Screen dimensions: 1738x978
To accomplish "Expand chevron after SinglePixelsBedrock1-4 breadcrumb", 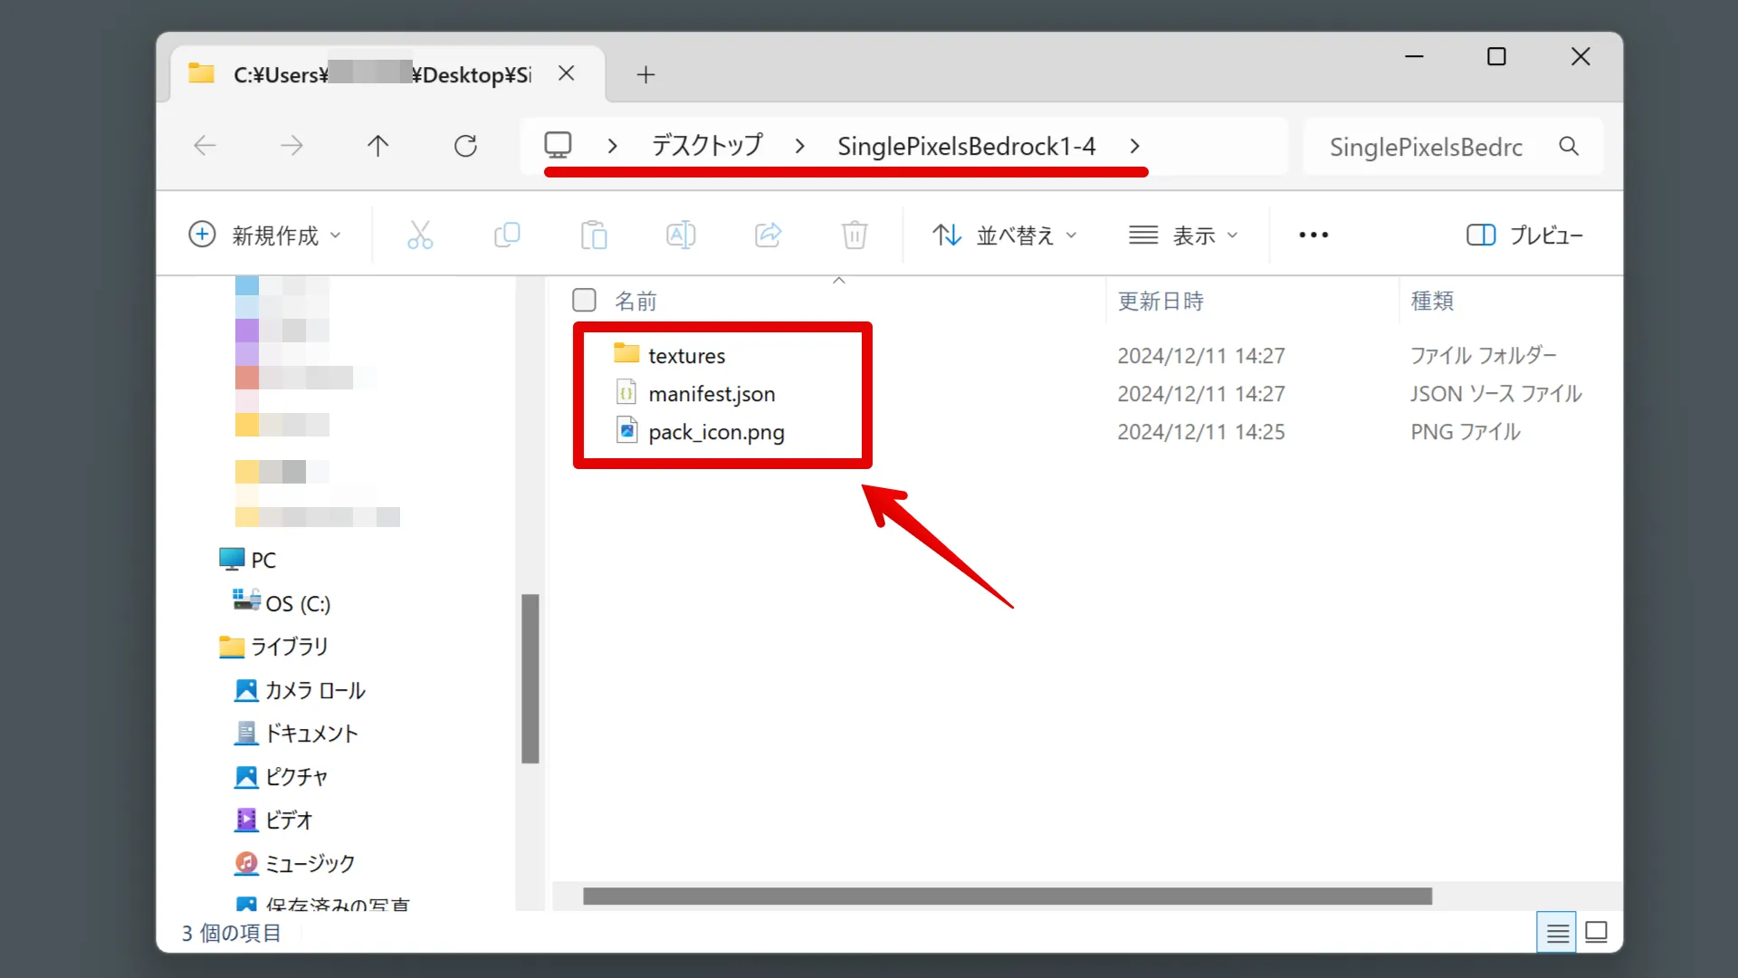I will [x=1134, y=146].
